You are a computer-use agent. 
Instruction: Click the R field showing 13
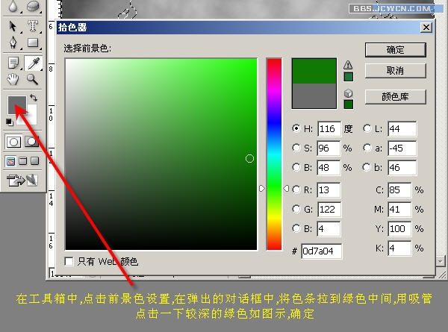329,190
